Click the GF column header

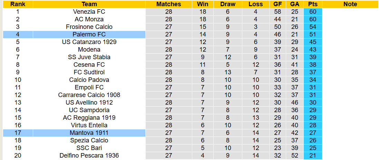click(277, 4)
